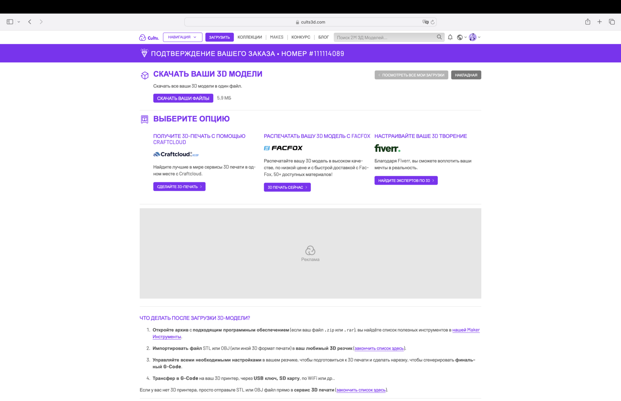
Task: Click the FacFox logo
Action: [283, 148]
